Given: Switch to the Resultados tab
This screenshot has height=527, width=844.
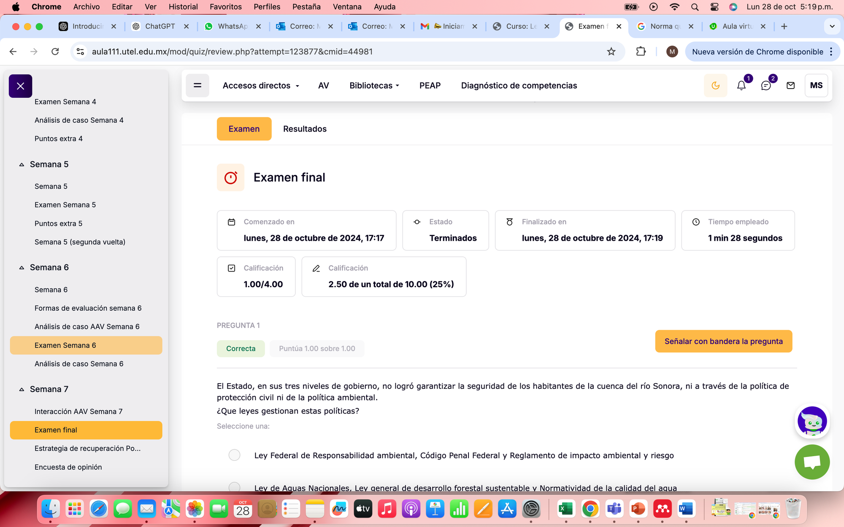Looking at the screenshot, I should pyautogui.click(x=305, y=129).
